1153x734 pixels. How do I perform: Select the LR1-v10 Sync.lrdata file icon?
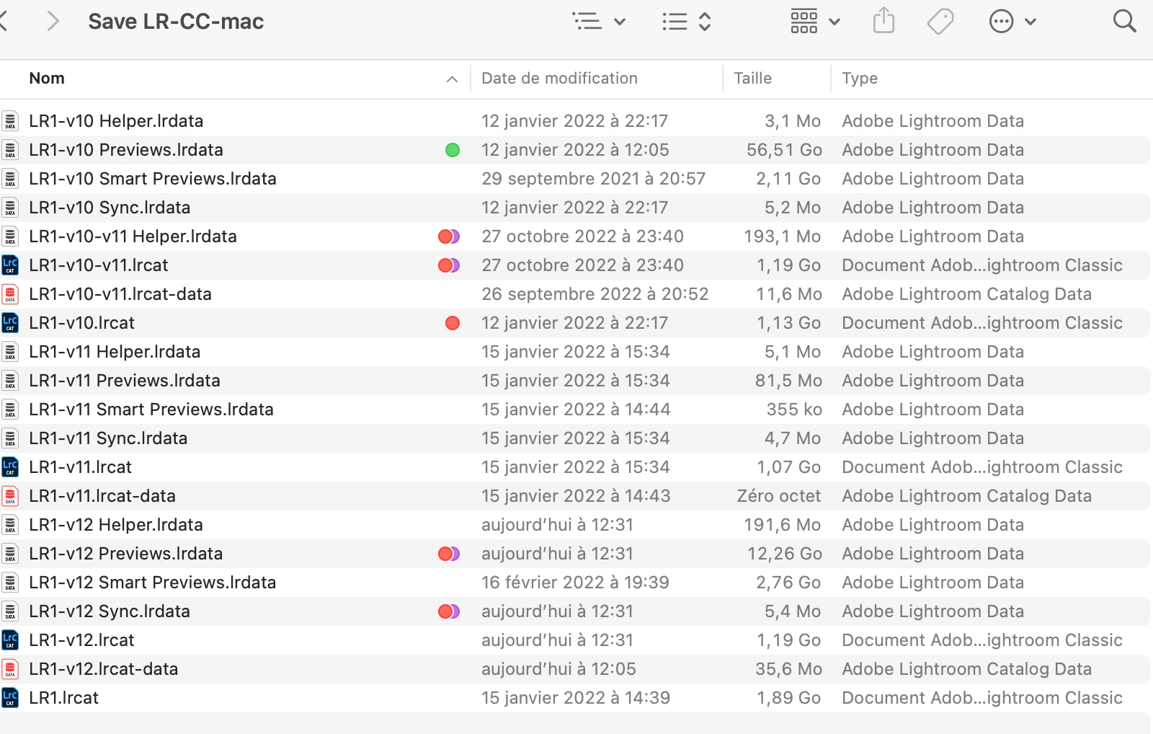[x=10, y=208]
